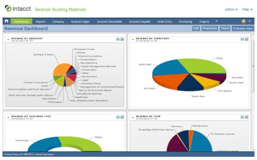Click Bedrock Building Materials company name
Viewport: 257px width, 160px height.
pos(60,9)
